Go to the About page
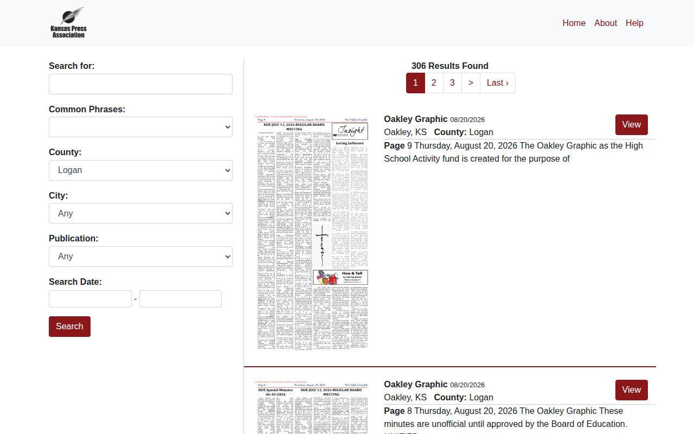 605,23
